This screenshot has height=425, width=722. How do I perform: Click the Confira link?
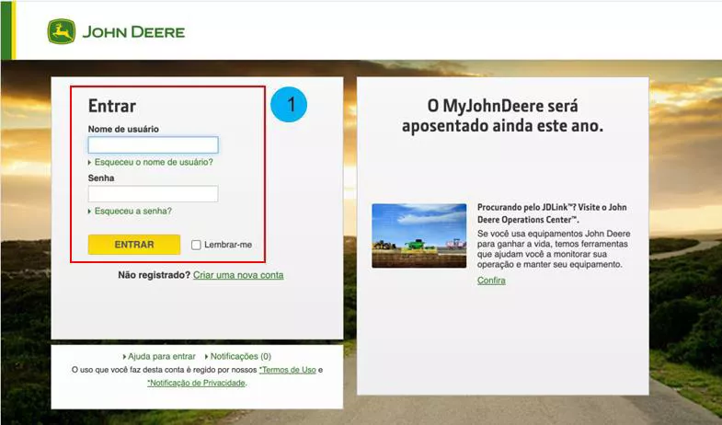(491, 281)
